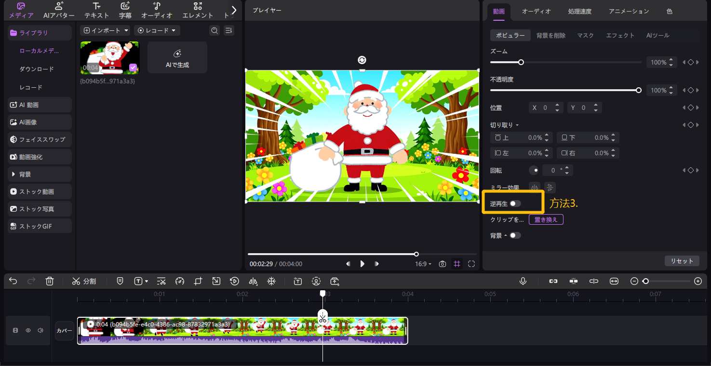The image size is (711, 366).
Task: Open the インポート dropdown
Action: [106, 30]
